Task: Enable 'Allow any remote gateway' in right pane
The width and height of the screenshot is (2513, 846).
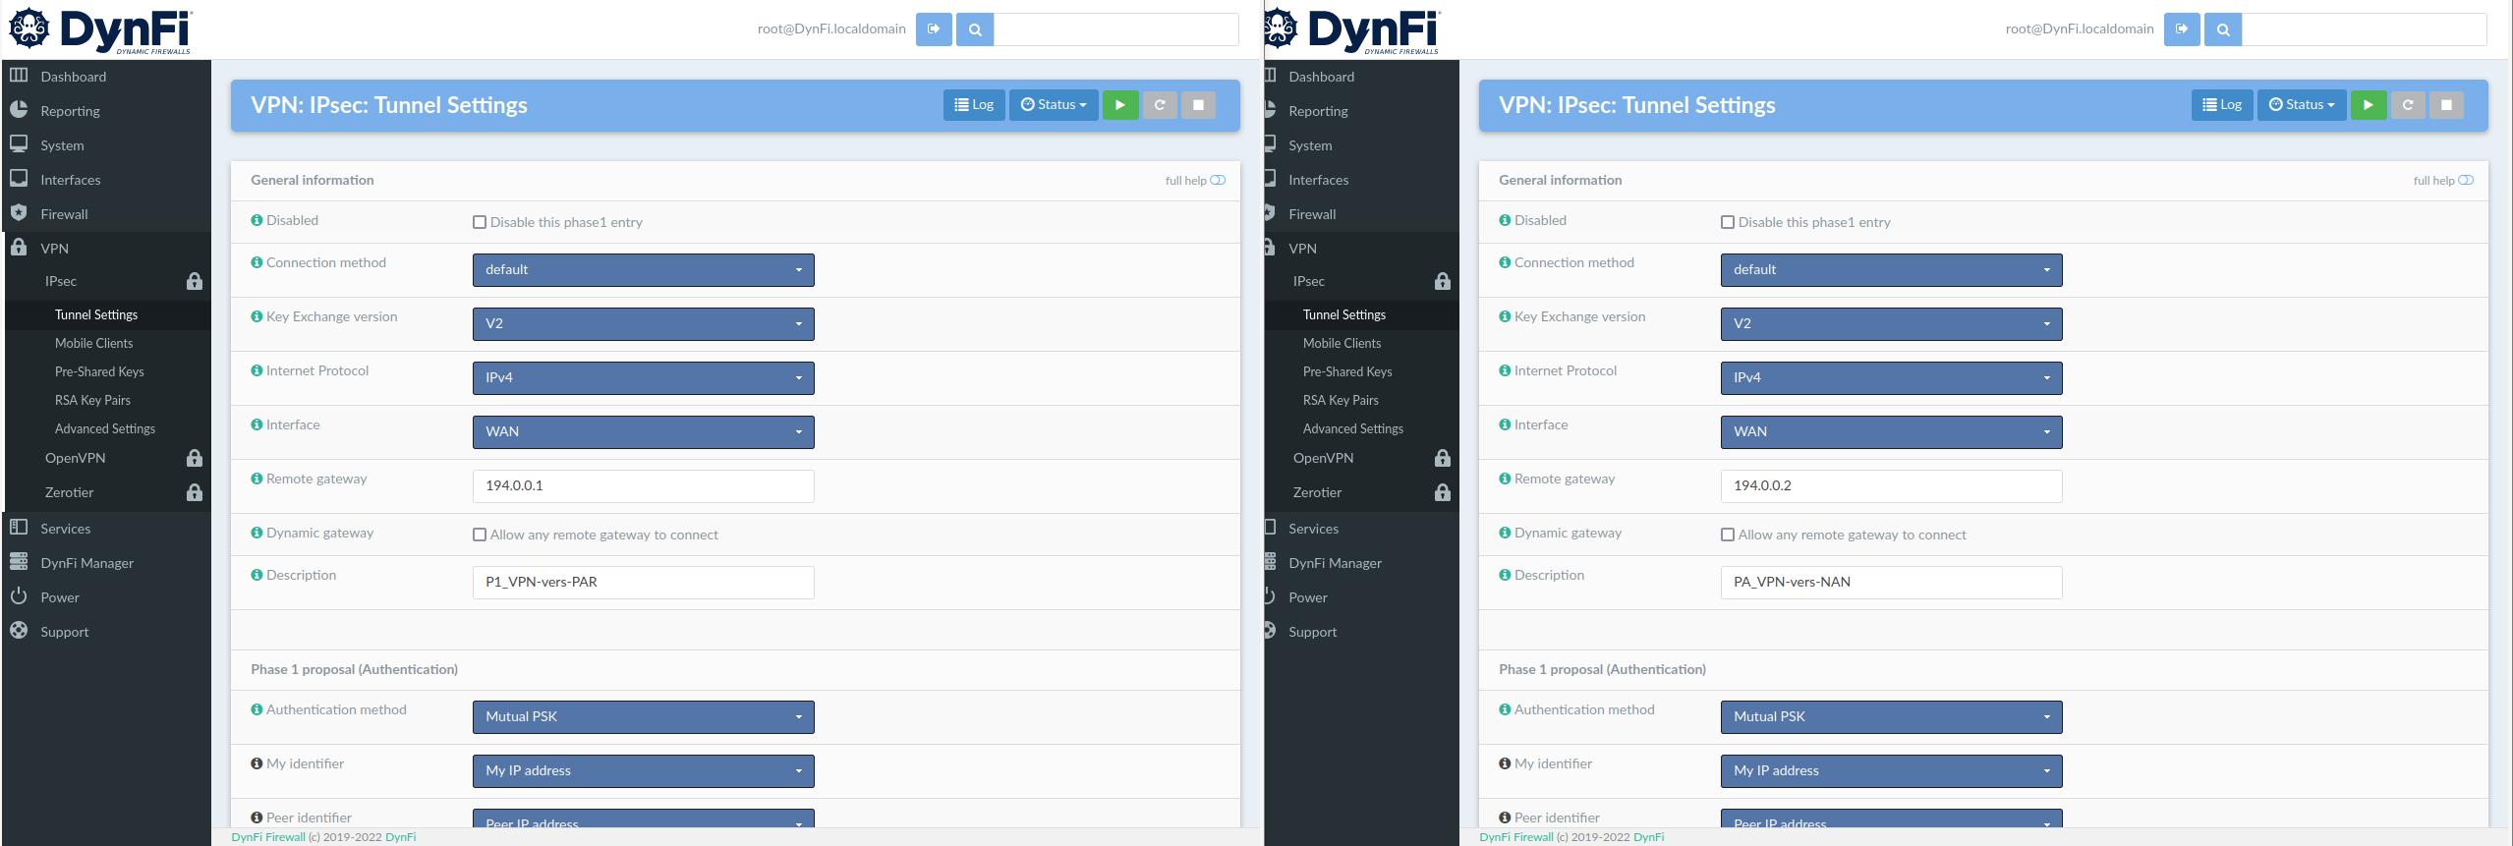Action: (x=1728, y=535)
